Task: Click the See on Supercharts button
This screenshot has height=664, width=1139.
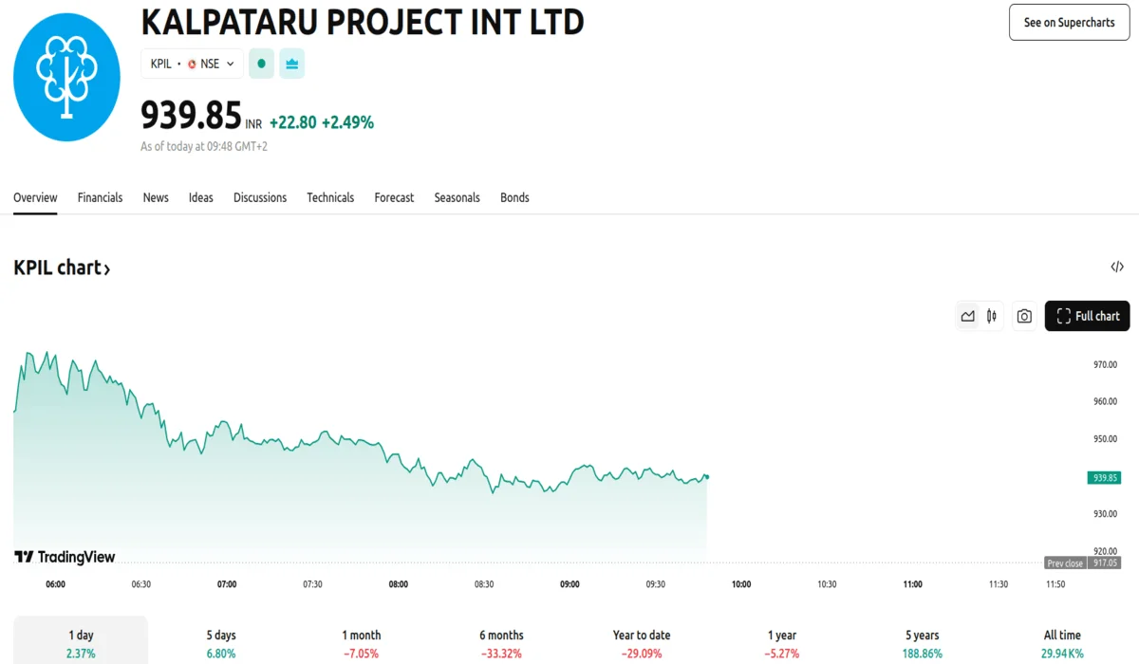Action: click(x=1069, y=22)
